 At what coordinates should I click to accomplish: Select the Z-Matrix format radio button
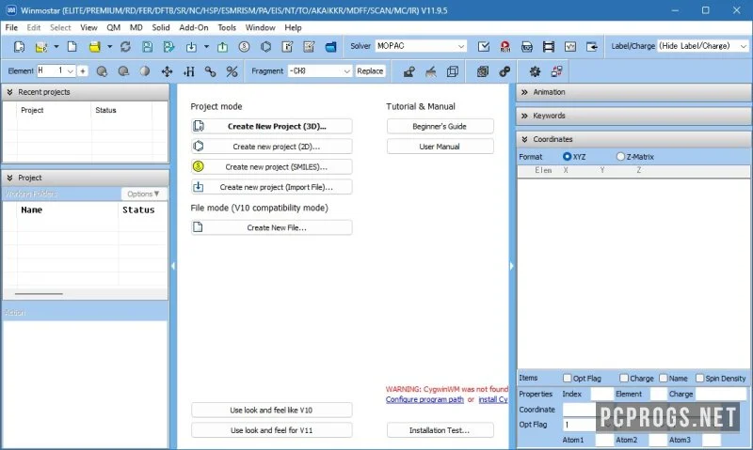[620, 156]
